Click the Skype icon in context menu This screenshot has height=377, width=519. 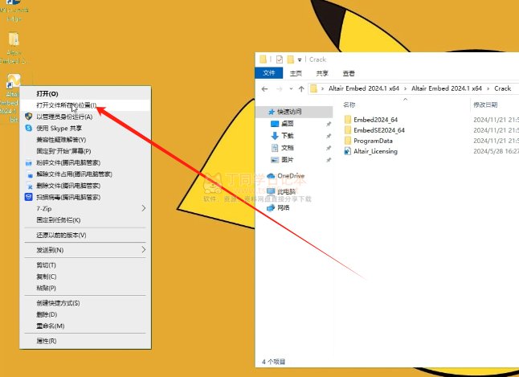28,128
